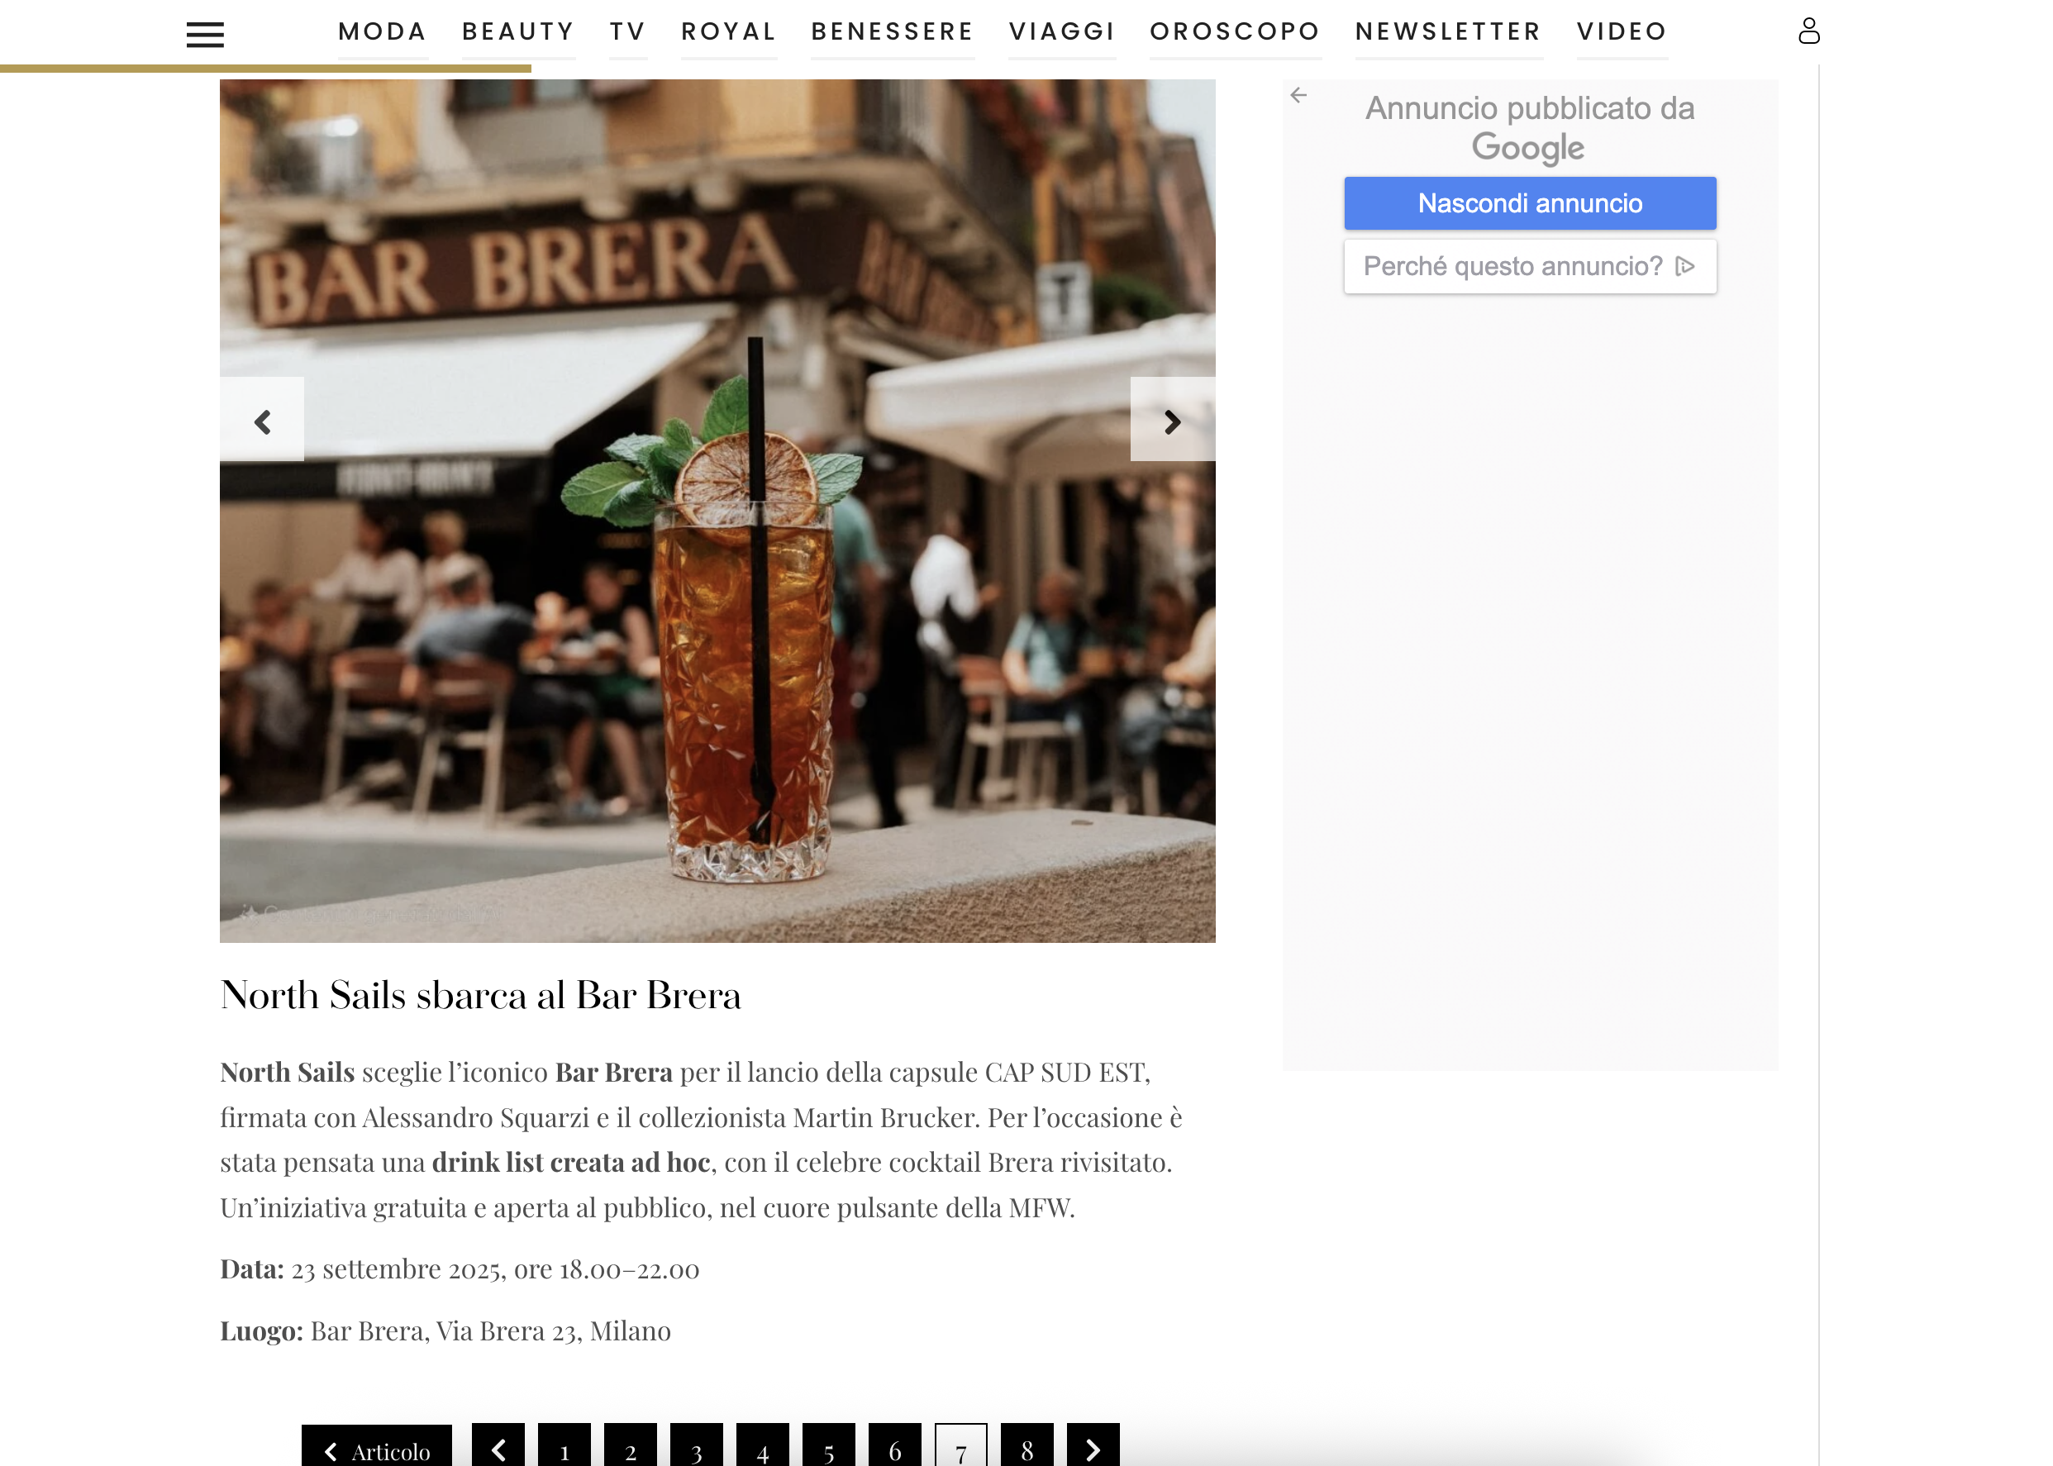Select the ROYAL menu item
Viewport: 2053px width, 1466px height.
(x=729, y=31)
